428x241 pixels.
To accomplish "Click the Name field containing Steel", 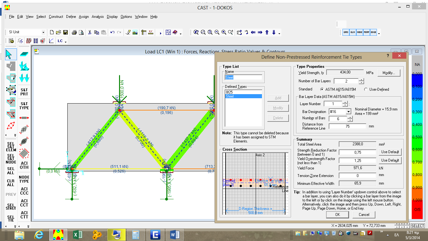I will click(243, 77).
